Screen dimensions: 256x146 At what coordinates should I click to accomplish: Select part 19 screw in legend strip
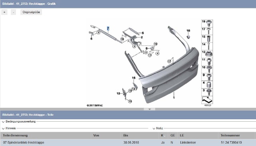207,24
